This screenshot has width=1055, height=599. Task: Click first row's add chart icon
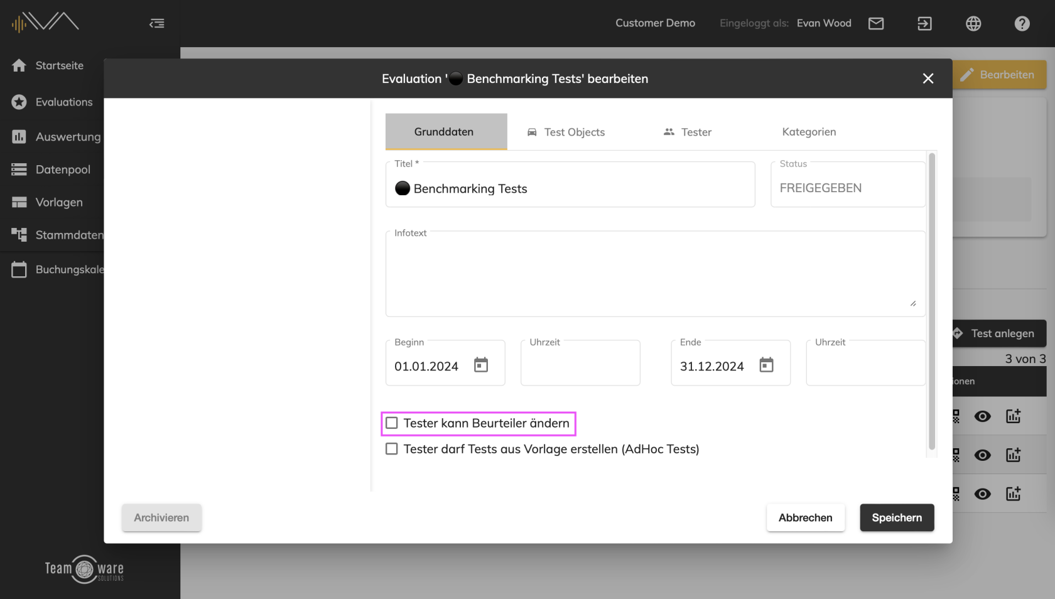[1014, 416]
